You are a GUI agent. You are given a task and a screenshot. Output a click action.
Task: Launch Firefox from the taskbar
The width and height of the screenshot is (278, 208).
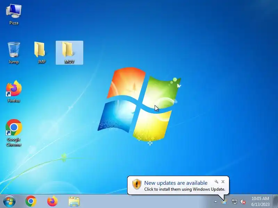pyautogui.click(x=52, y=201)
